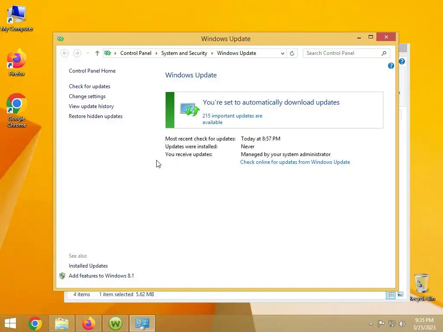The width and height of the screenshot is (443, 332).
Task: Select Windows Update in the breadcrumb
Action: [x=237, y=53]
